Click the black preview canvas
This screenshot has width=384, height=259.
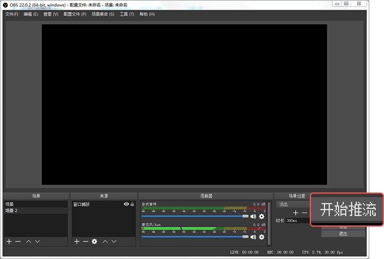coord(184,105)
